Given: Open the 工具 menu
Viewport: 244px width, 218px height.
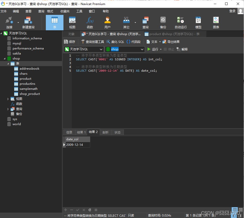Looking at the screenshot, I should pyautogui.click(x=79, y=11).
